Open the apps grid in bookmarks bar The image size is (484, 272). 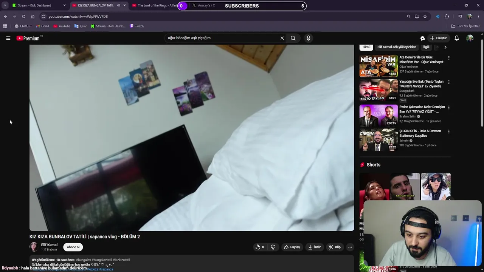(x=5, y=26)
